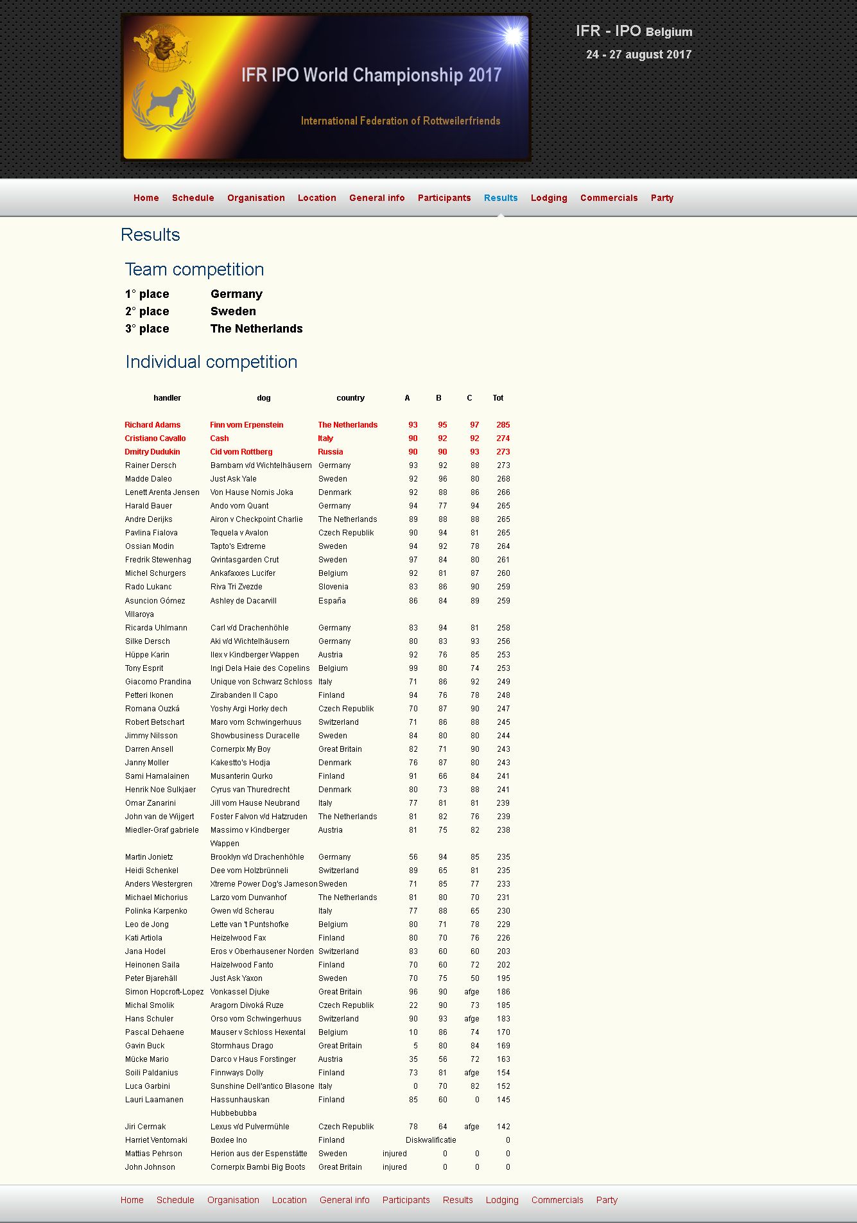Click the 'dog' column header
This screenshot has width=857, height=1223.
[264, 398]
